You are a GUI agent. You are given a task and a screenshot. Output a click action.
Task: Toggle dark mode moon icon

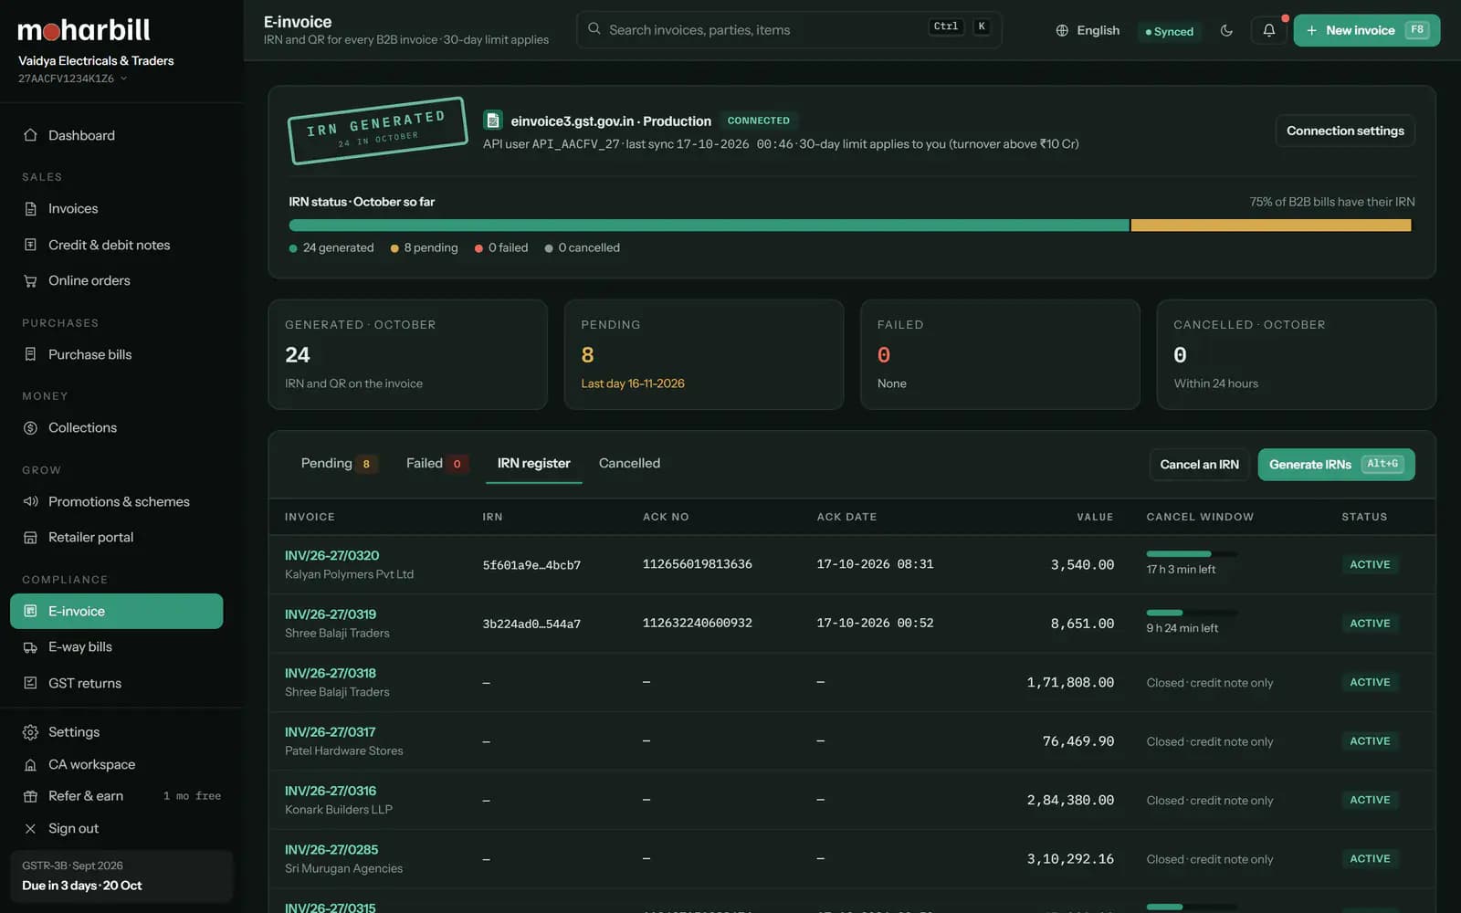pos(1226,30)
